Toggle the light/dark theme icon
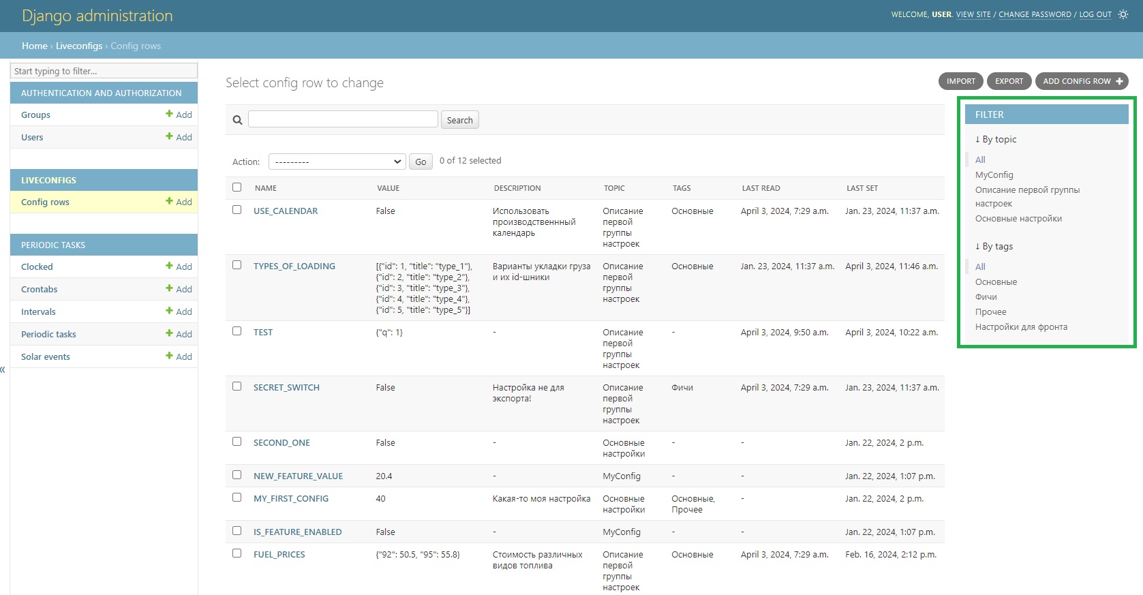The height and width of the screenshot is (595, 1143). [x=1123, y=14]
